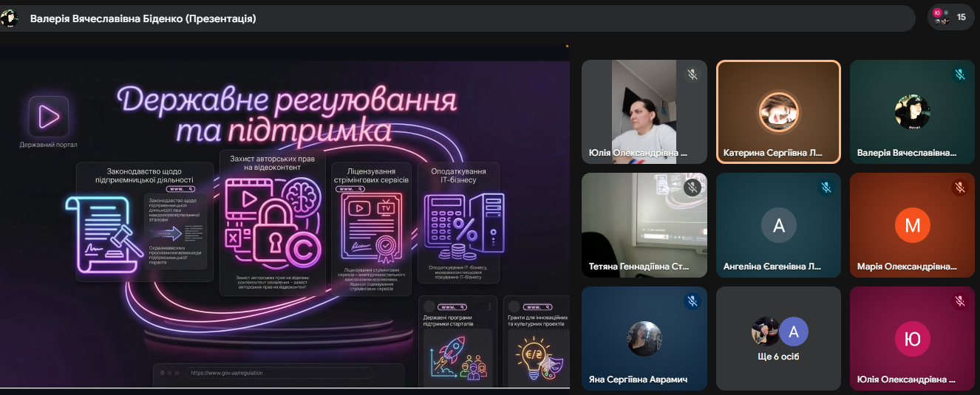The image size is (980, 395).
Task: Click the Державний портал play icon in the slide
Action: point(49,116)
